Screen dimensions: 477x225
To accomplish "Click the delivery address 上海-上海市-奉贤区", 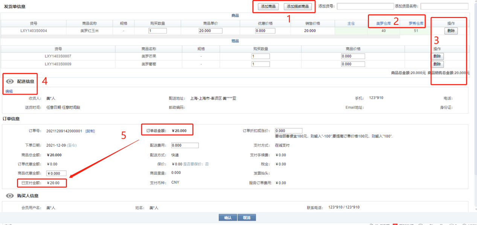I will click(x=206, y=98).
